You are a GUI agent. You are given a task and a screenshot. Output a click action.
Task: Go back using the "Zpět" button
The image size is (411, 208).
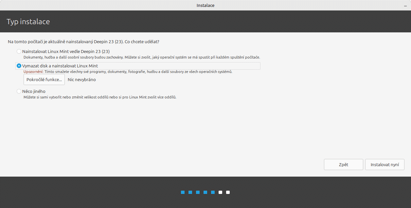click(x=343, y=164)
